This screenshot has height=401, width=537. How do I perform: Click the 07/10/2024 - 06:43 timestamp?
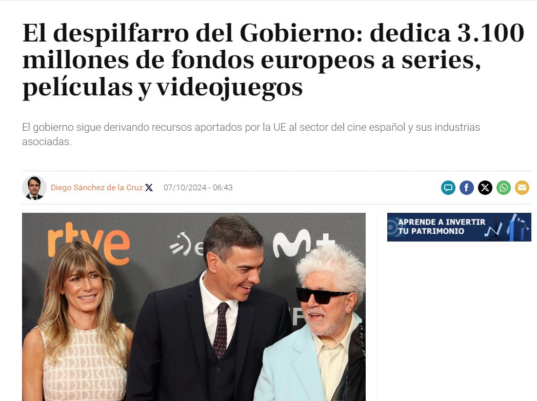(x=198, y=188)
